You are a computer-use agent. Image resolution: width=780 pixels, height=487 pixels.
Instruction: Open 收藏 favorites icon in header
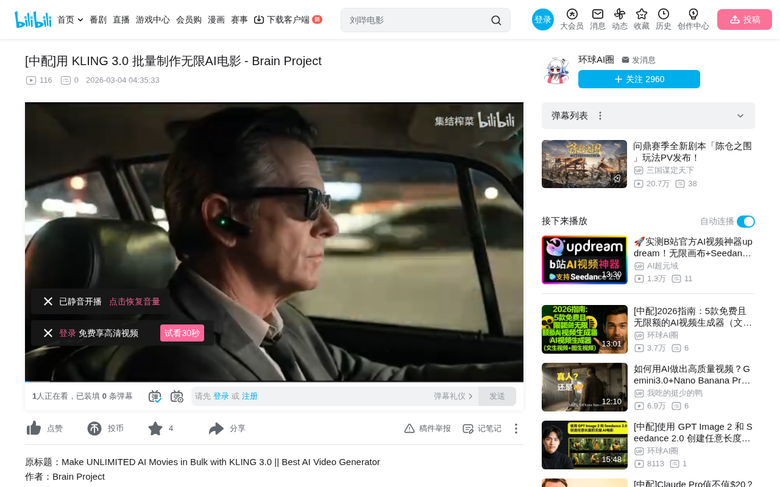click(x=642, y=14)
